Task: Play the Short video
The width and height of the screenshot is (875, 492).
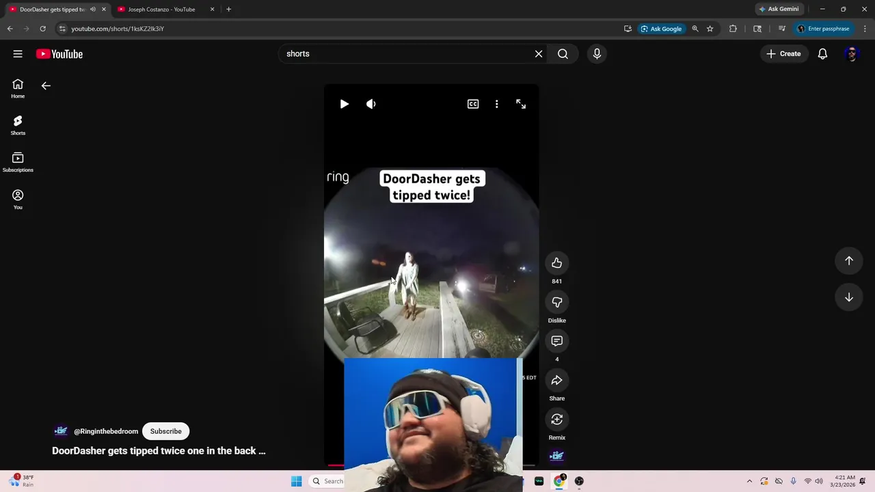Action: [345, 104]
